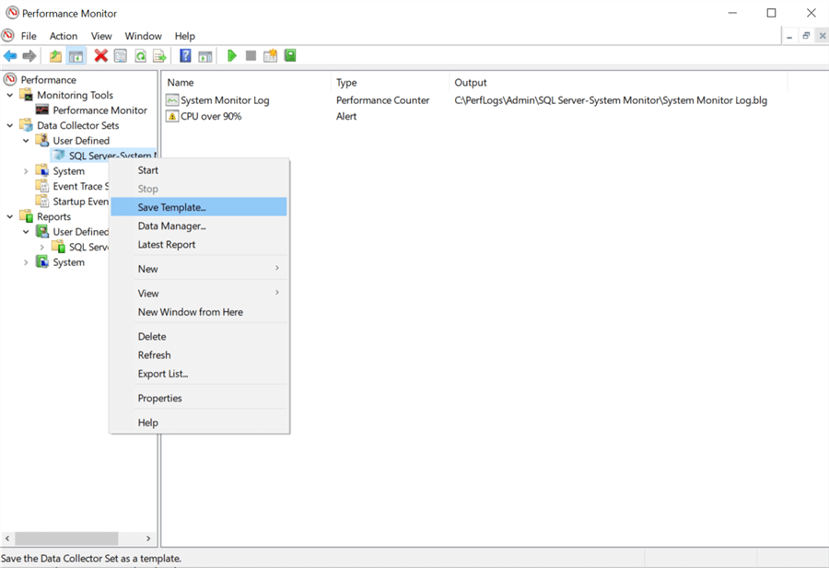Click the Startup Event Trace icon
This screenshot has width=829, height=568.
click(x=42, y=202)
